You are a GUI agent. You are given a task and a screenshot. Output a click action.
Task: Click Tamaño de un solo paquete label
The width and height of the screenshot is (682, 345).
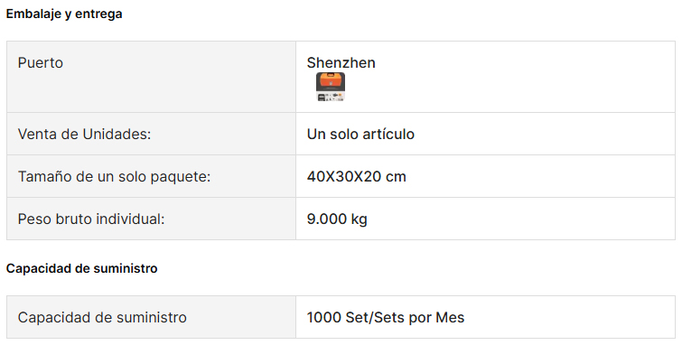[x=114, y=177]
